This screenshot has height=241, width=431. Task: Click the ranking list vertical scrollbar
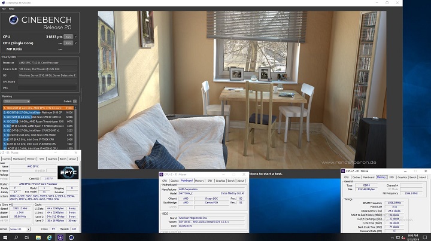[75, 127]
